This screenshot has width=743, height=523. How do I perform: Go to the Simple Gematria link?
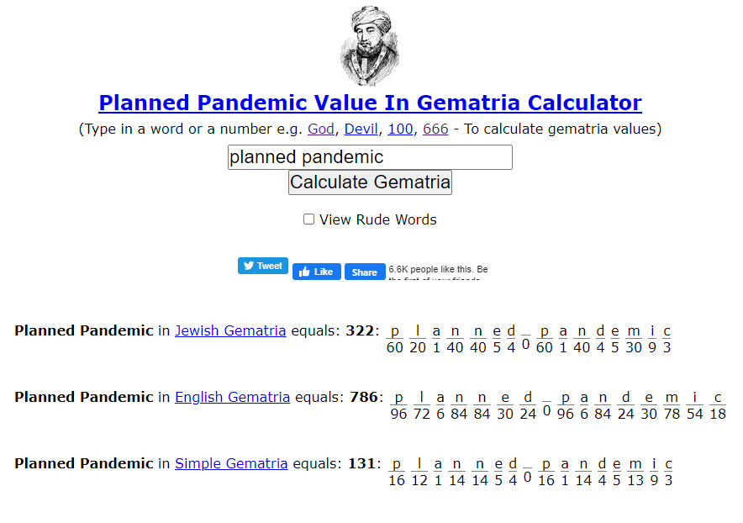click(231, 463)
